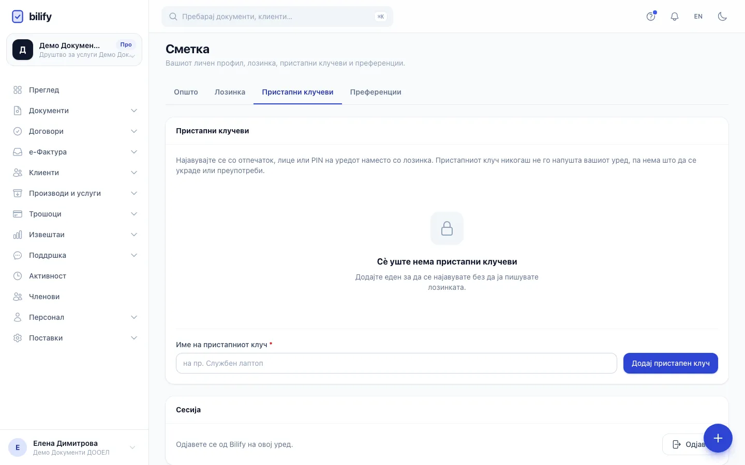Toggle dark mode moon icon

722,17
